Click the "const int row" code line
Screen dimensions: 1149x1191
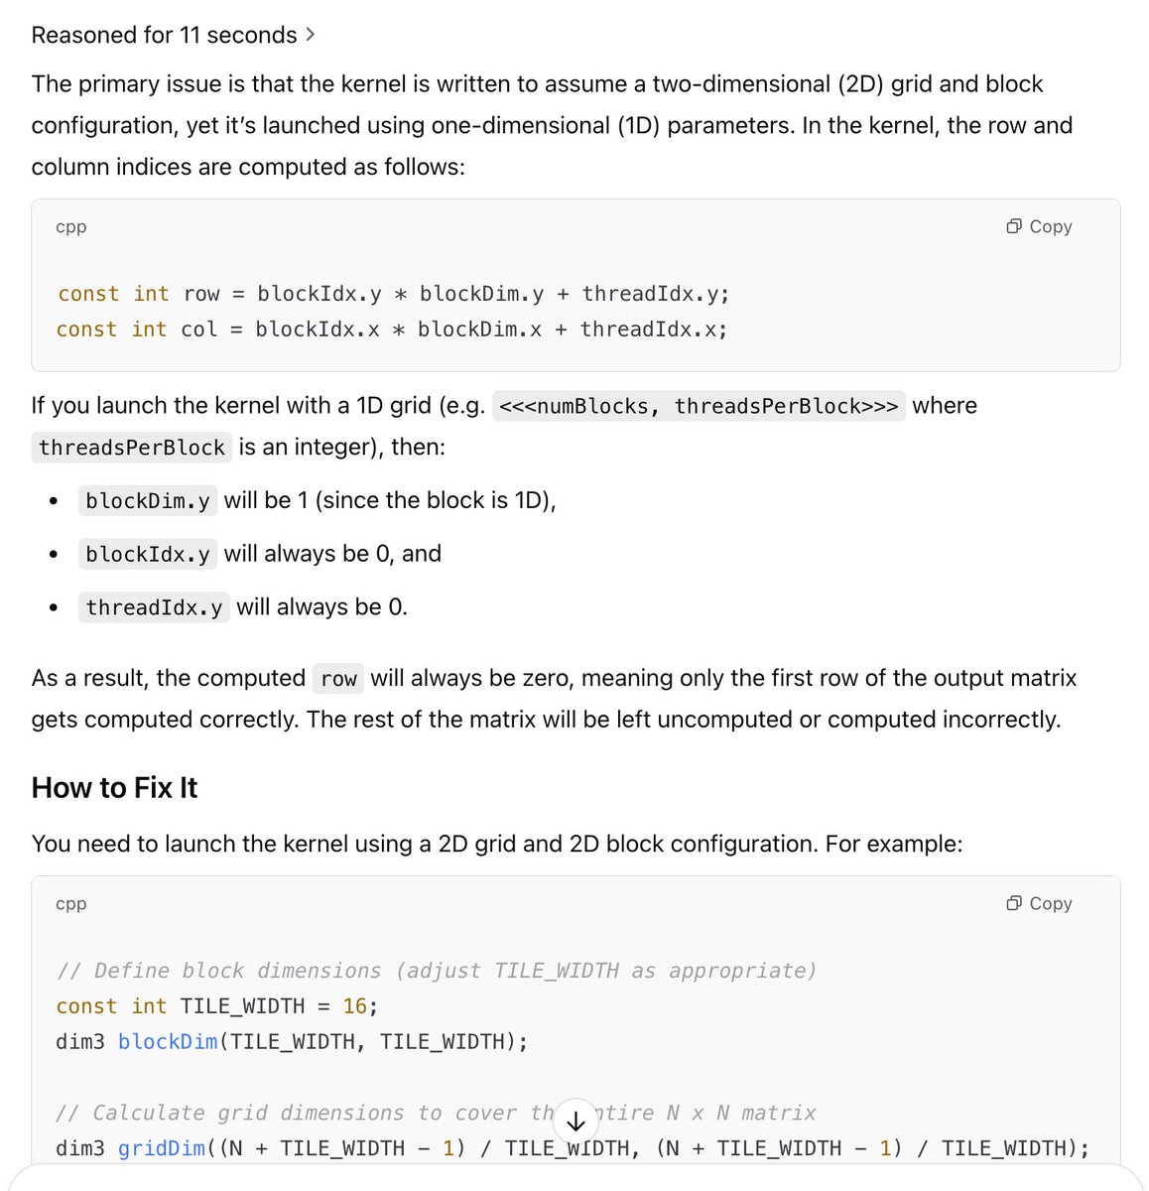(394, 294)
